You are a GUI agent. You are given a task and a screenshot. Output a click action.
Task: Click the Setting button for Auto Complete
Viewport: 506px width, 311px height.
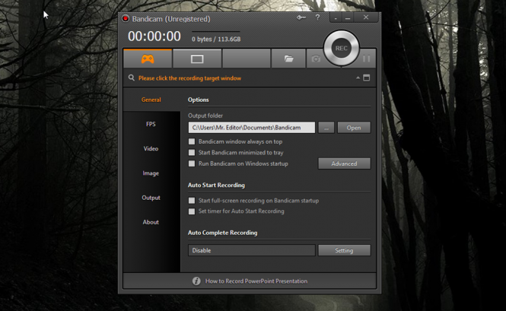(x=345, y=250)
